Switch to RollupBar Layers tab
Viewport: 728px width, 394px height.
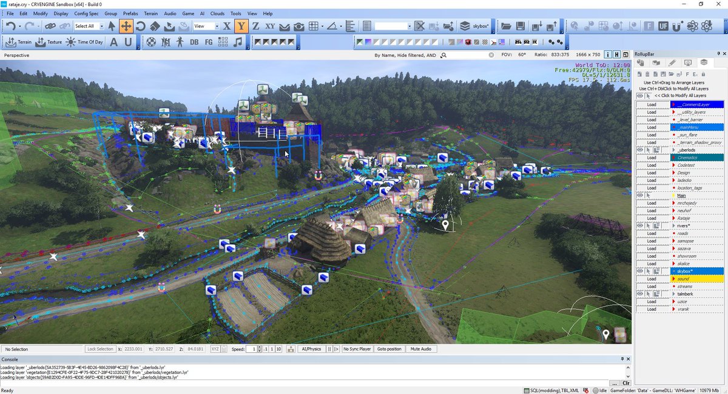click(x=704, y=62)
